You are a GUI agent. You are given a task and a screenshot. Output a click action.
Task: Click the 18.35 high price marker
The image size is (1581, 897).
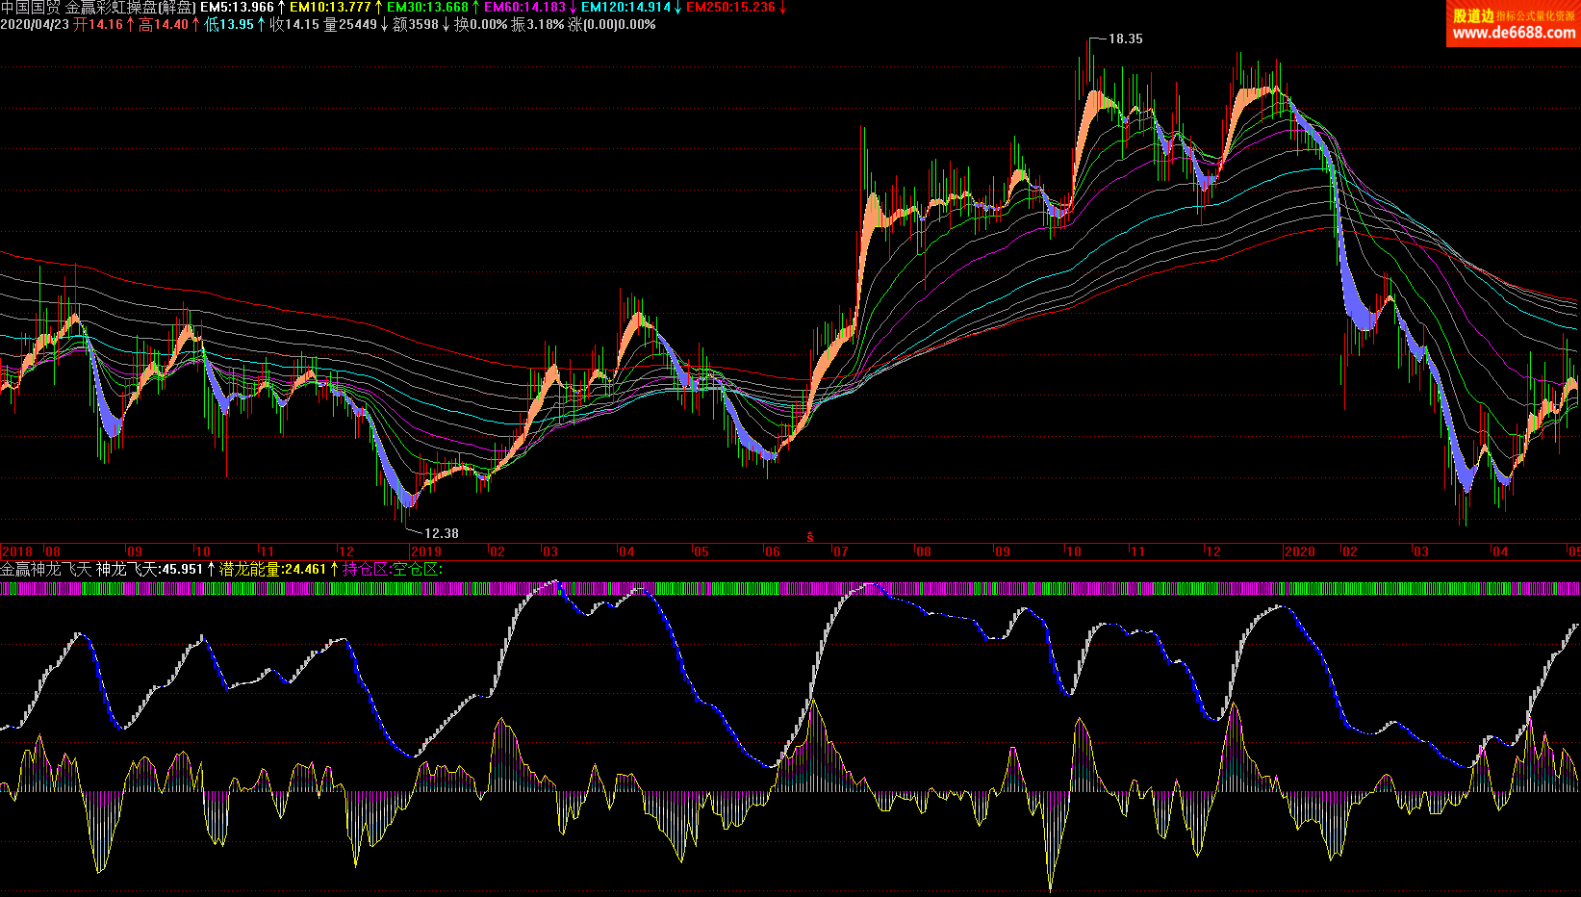[x=1125, y=39]
